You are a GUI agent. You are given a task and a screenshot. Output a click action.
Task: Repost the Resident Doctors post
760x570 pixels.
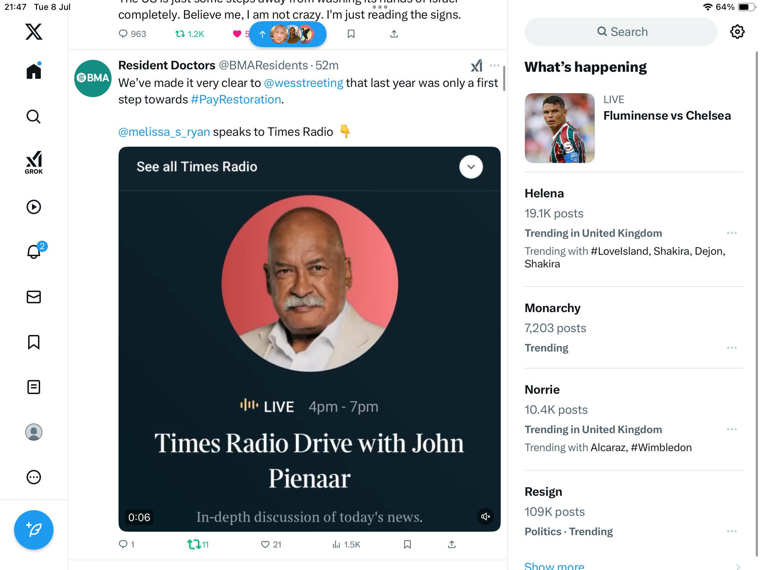click(198, 544)
